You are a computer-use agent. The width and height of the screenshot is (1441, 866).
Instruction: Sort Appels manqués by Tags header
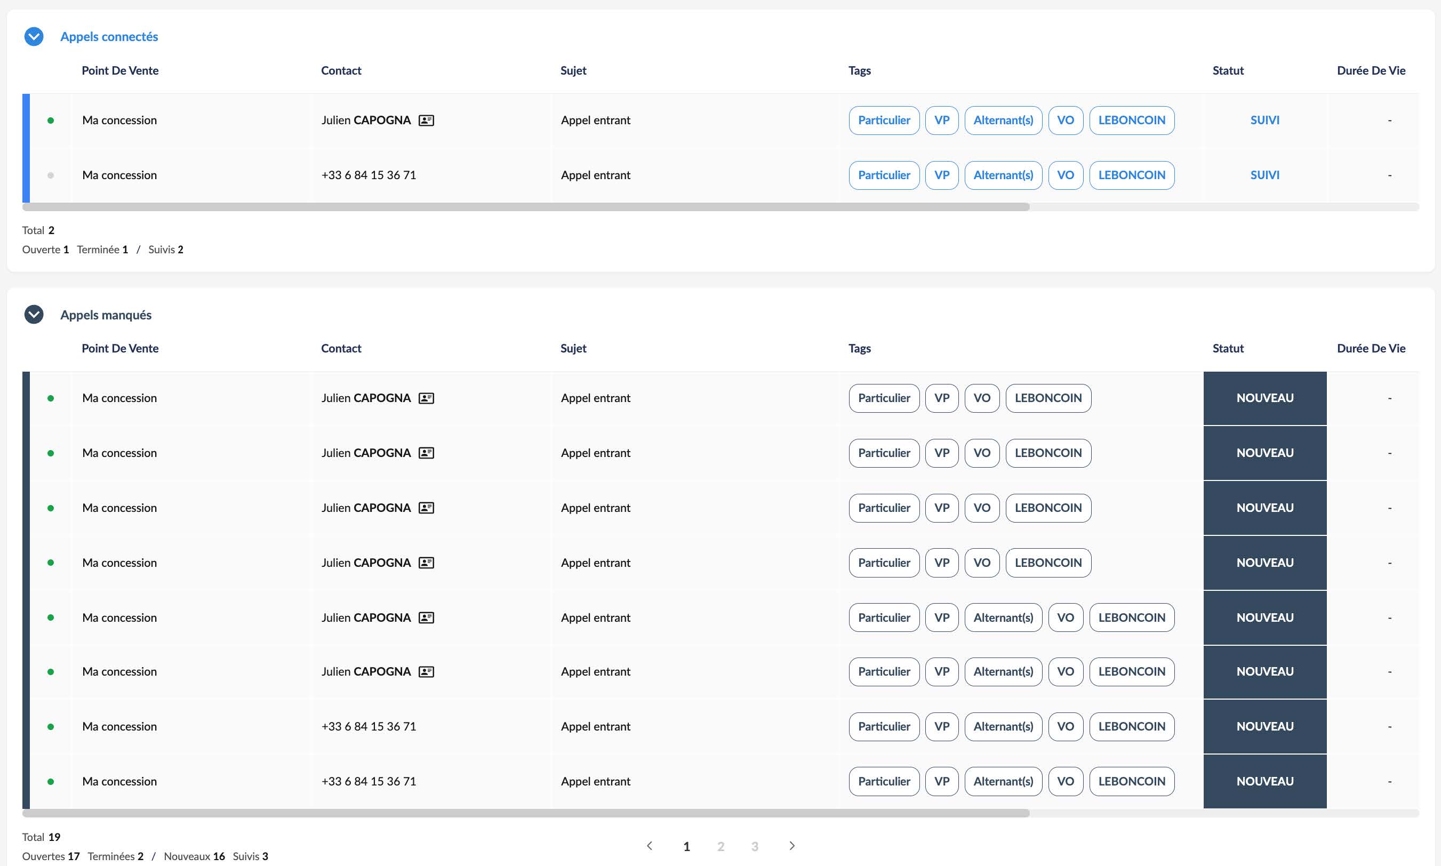[860, 348]
